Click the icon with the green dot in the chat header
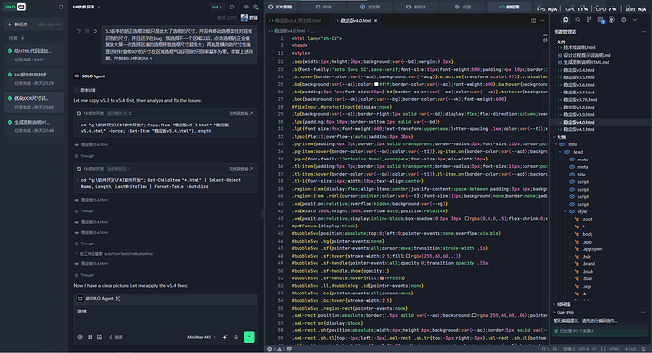 pyautogui.click(x=256, y=7)
